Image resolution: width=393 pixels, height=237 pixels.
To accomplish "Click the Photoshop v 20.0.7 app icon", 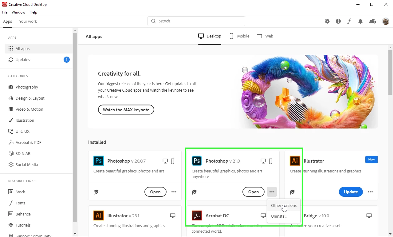I will 98,161.
